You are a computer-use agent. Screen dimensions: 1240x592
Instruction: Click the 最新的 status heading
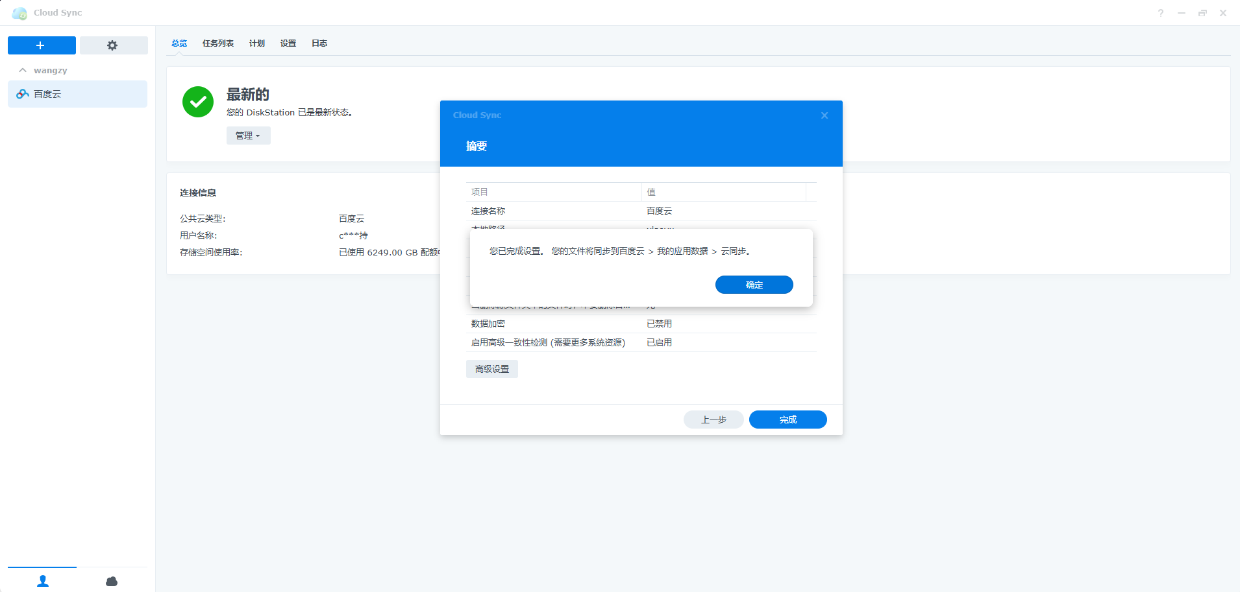coord(248,95)
